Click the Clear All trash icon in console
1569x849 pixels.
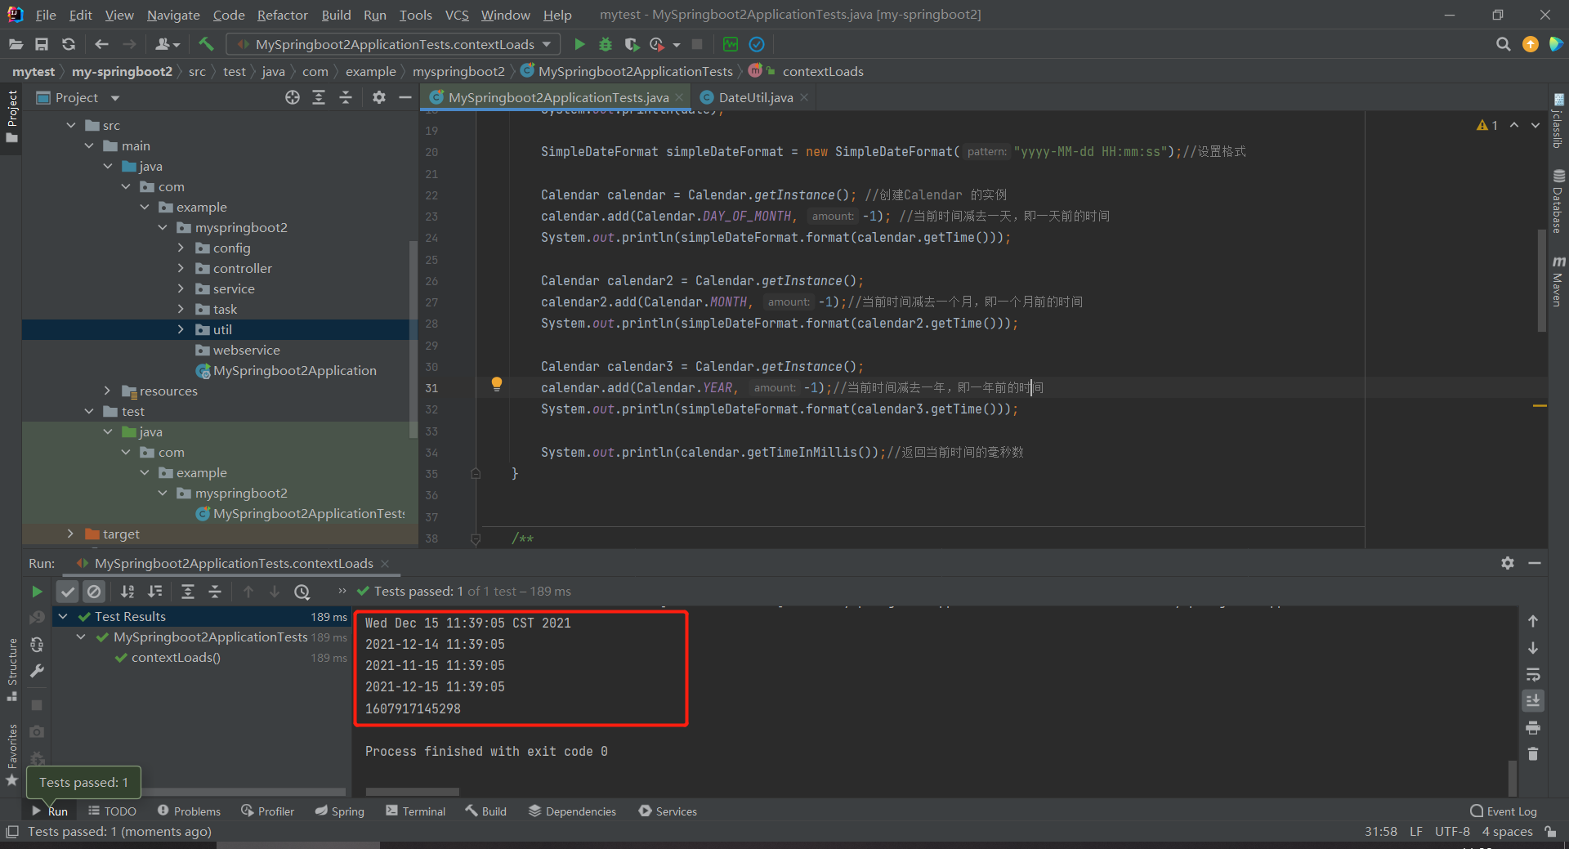coord(1533,753)
